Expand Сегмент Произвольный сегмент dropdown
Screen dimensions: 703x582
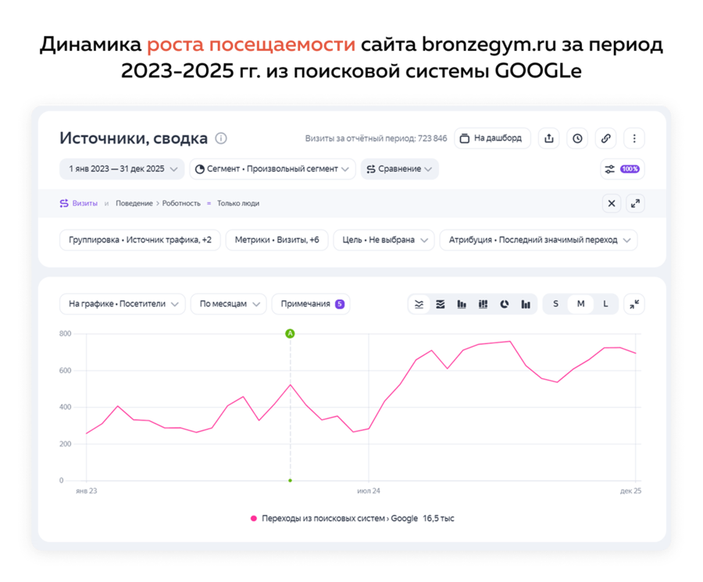[273, 169]
